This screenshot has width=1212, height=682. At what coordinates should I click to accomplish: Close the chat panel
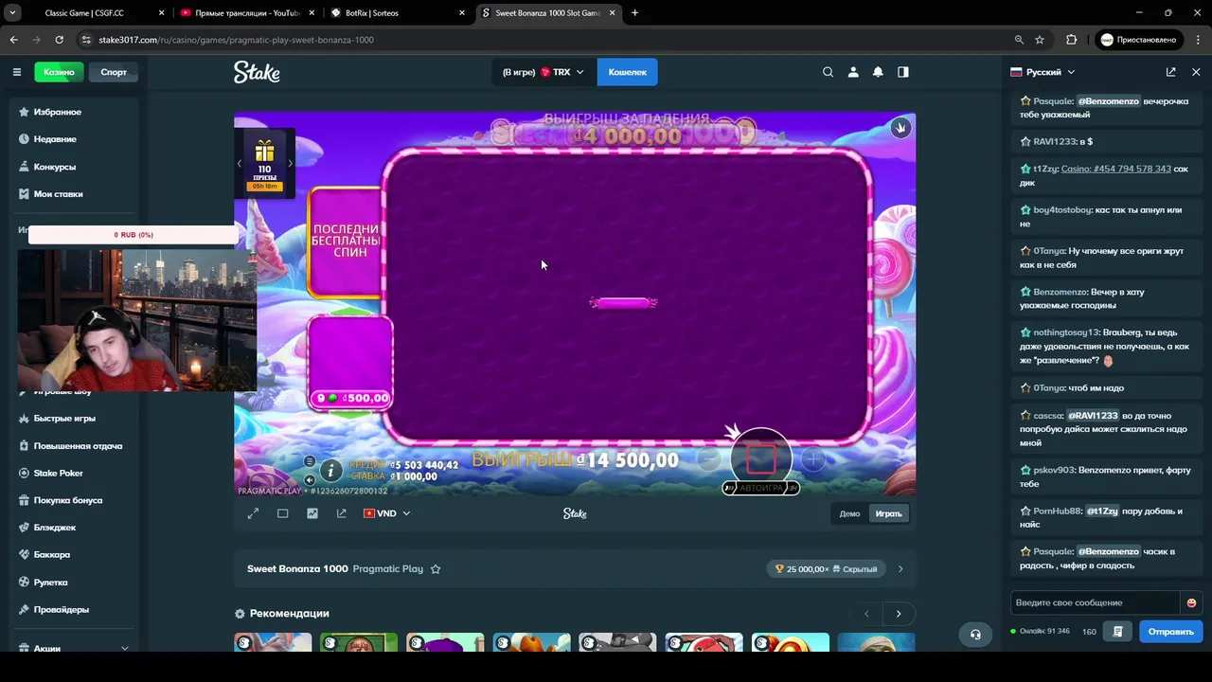pos(1196,72)
